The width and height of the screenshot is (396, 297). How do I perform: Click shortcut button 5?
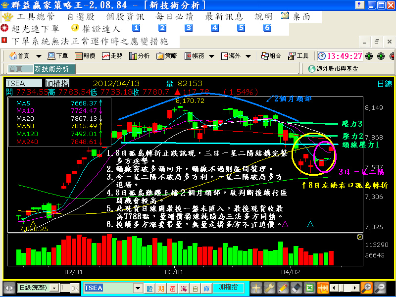click(x=241, y=28)
